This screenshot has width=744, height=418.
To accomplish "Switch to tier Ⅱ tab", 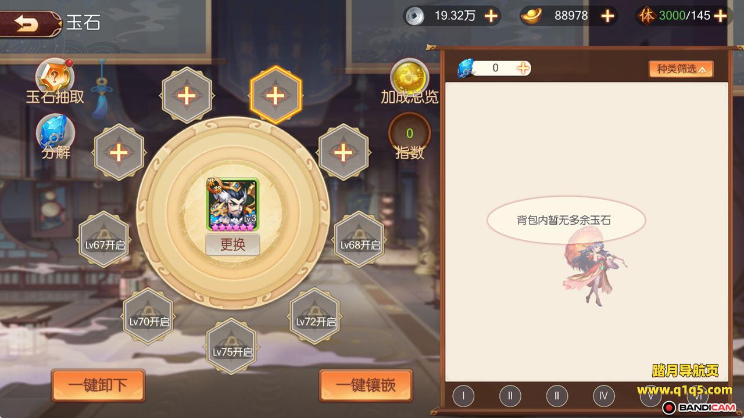I will pyautogui.click(x=510, y=396).
